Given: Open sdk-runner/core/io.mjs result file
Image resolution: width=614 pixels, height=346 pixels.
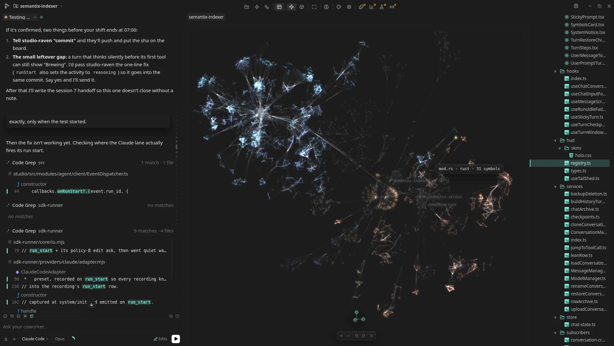Looking at the screenshot, I should [x=39, y=242].
